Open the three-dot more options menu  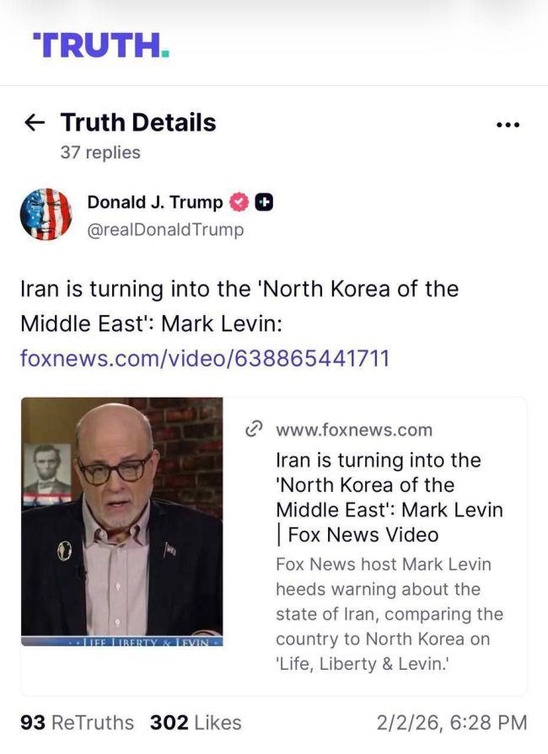[508, 125]
